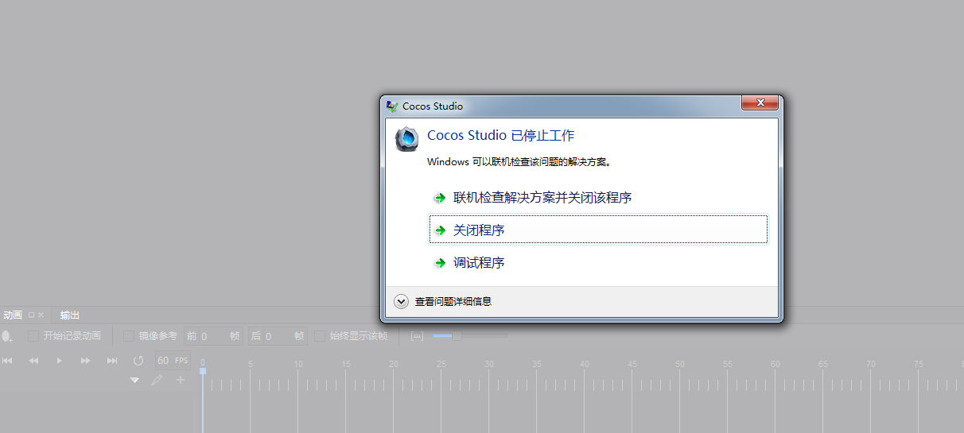Click timeline ruler at frame 50
The width and height of the screenshot is (964, 433).
680,365
